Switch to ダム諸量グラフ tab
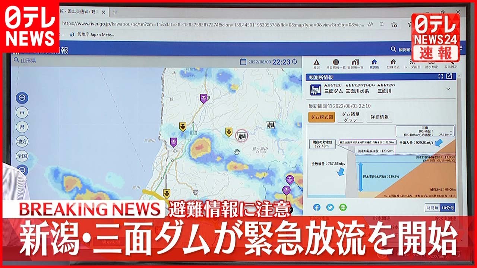 [350, 117]
